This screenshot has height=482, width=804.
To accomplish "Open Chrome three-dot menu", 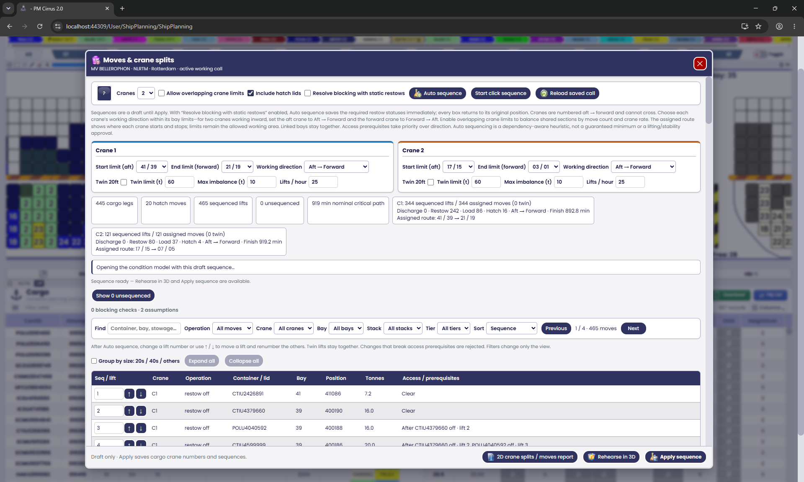I will click(794, 26).
